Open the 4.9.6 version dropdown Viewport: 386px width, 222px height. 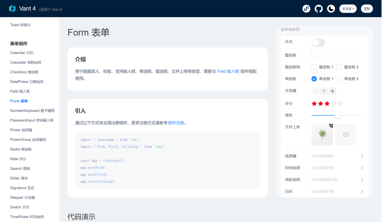[348, 8]
